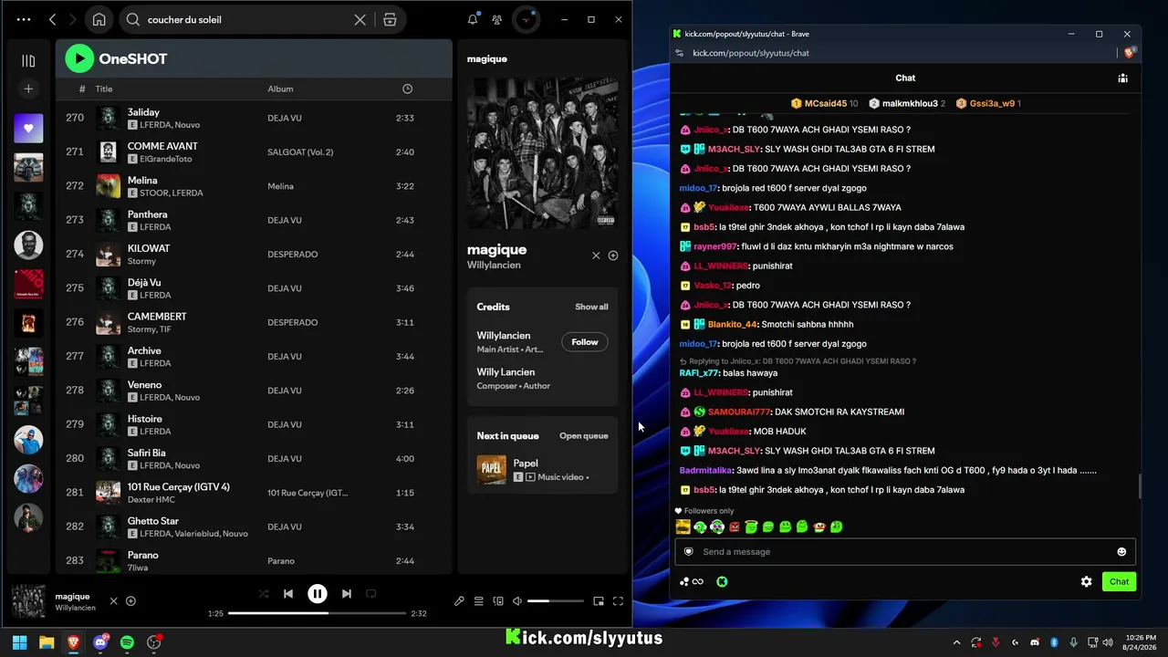Seek on the song progress bar
Viewport: 1168px width, 657px height.
[x=317, y=613]
